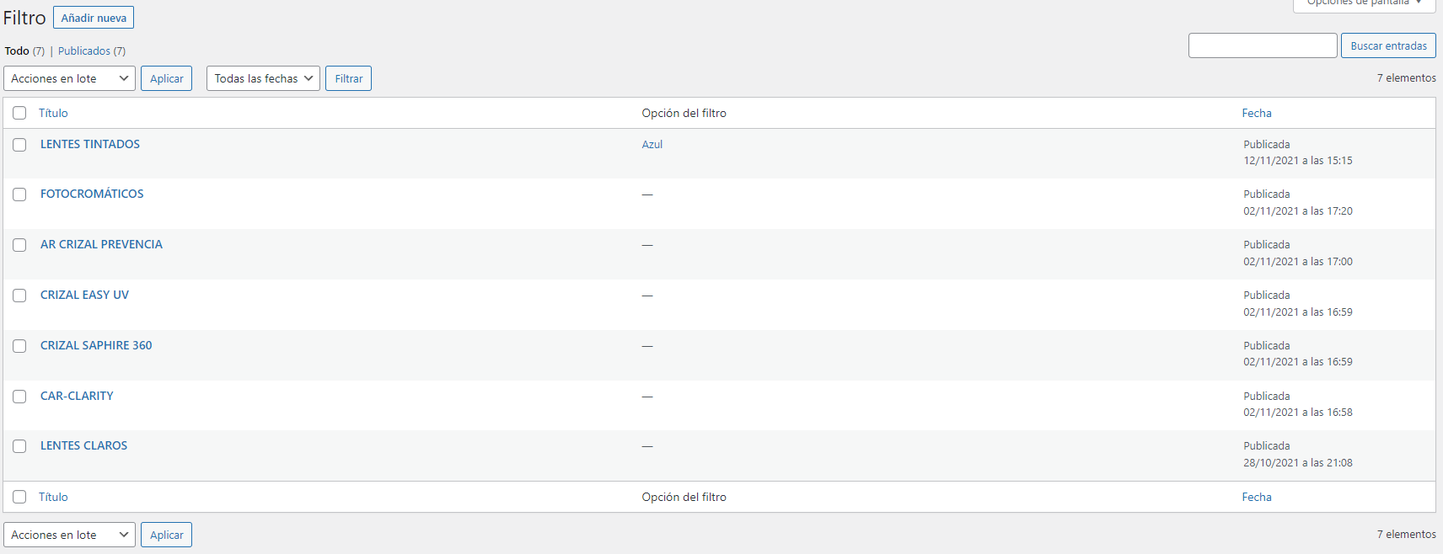Image resolution: width=1443 pixels, height=554 pixels.
Task: Select the FOTOCROMÁTICOS row checkbox
Action: 19,194
